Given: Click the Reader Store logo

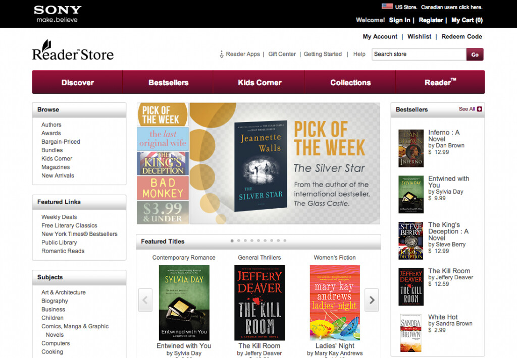Looking at the screenshot, I should [73, 51].
